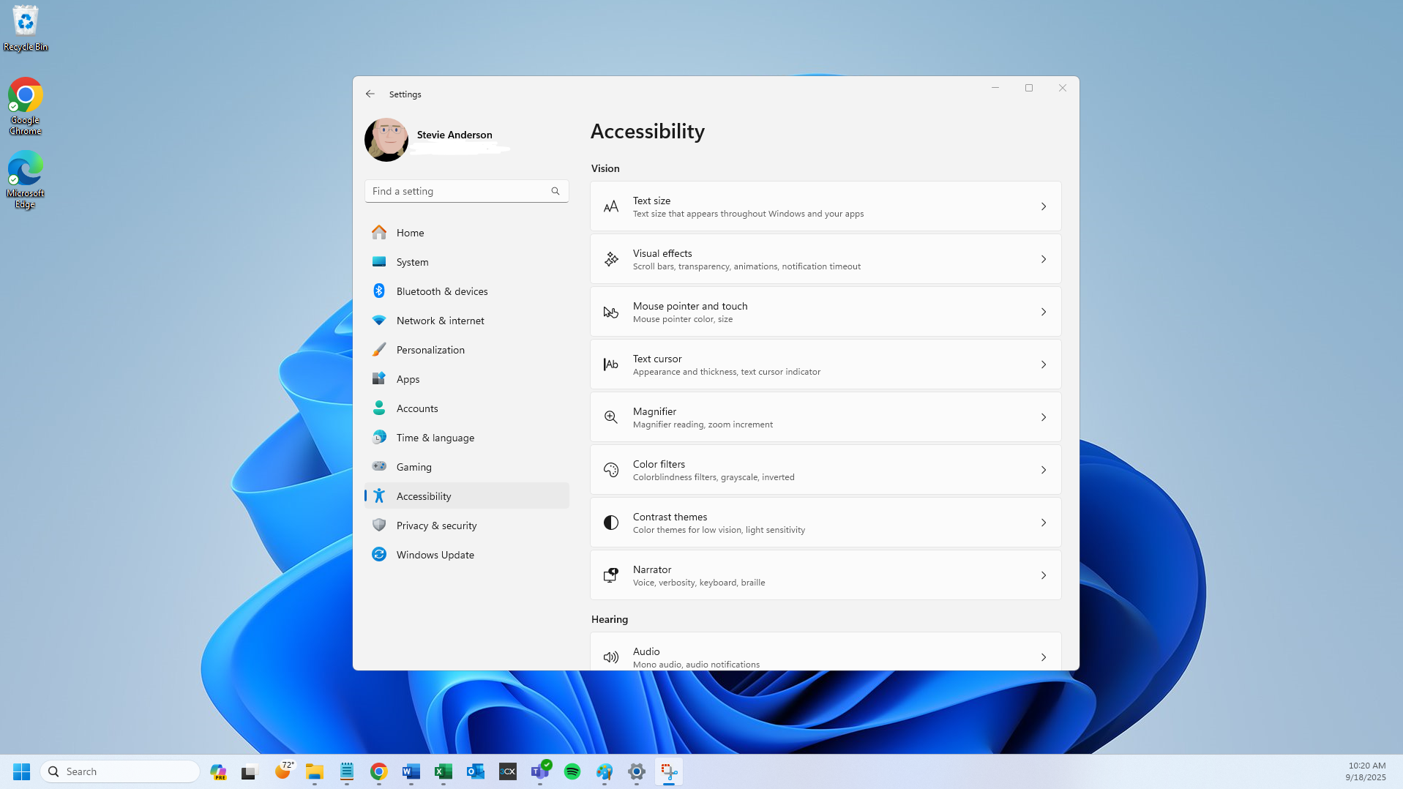
Task: Expand Color filters settings chevron
Action: (1044, 470)
